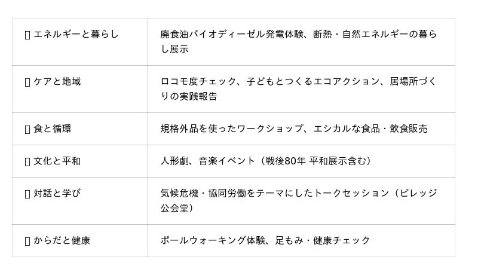Click the 気候危機・協同労働 talk session text

click(215, 193)
